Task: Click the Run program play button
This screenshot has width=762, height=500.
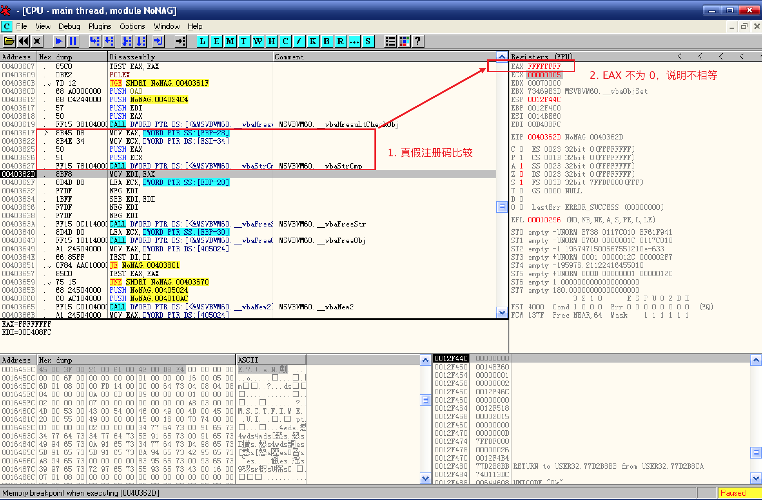Action: (59, 41)
